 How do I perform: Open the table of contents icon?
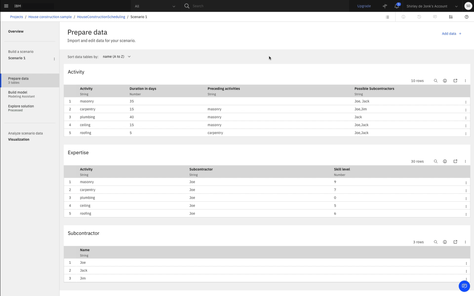(x=387, y=17)
